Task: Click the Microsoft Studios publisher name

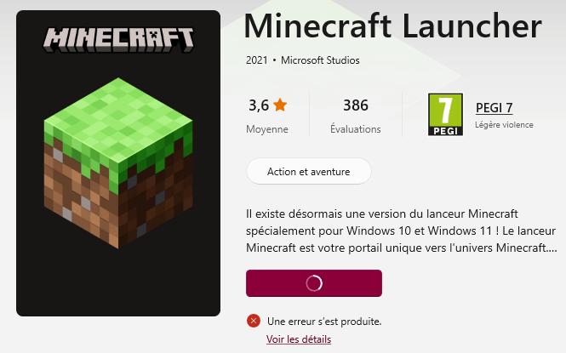Action: [320, 60]
